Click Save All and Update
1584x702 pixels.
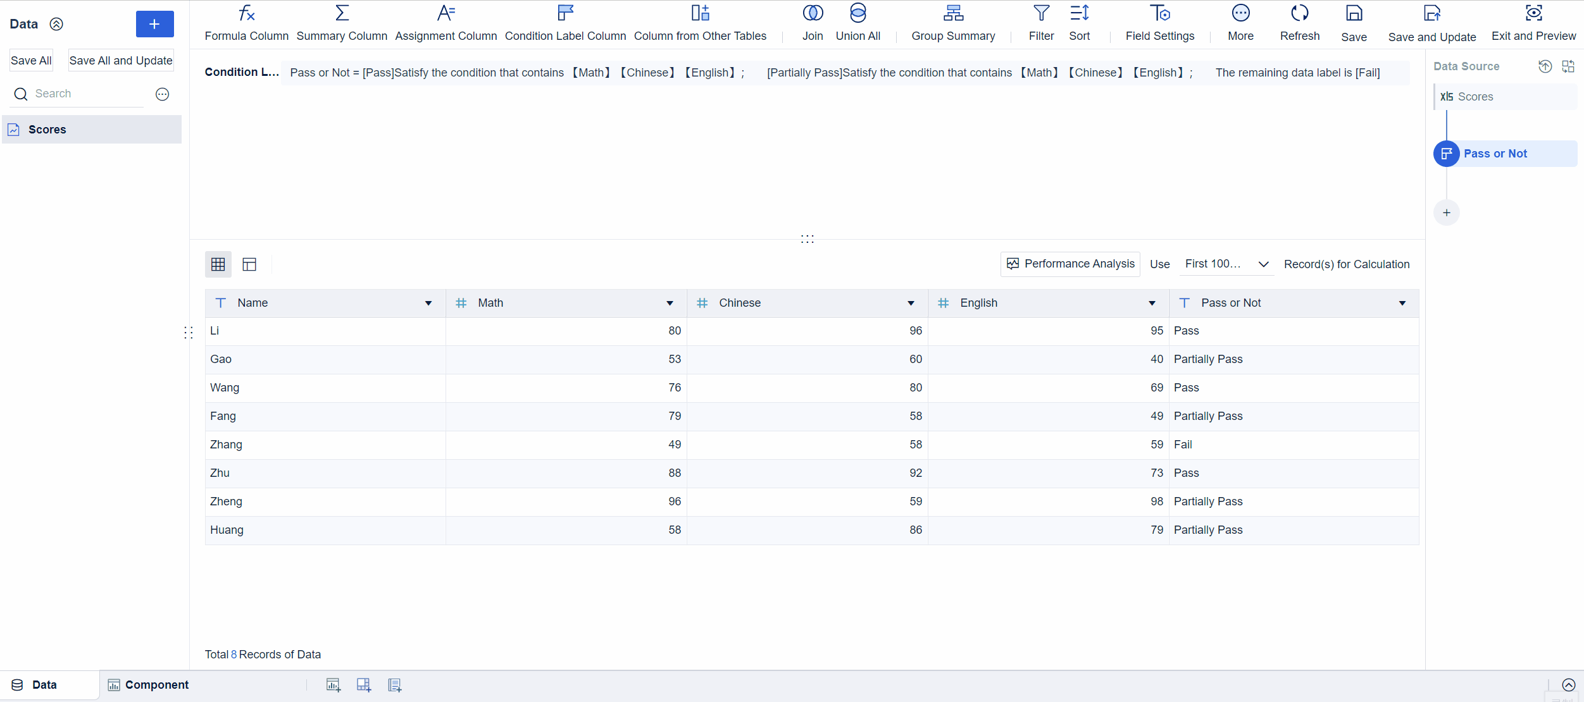pos(121,60)
